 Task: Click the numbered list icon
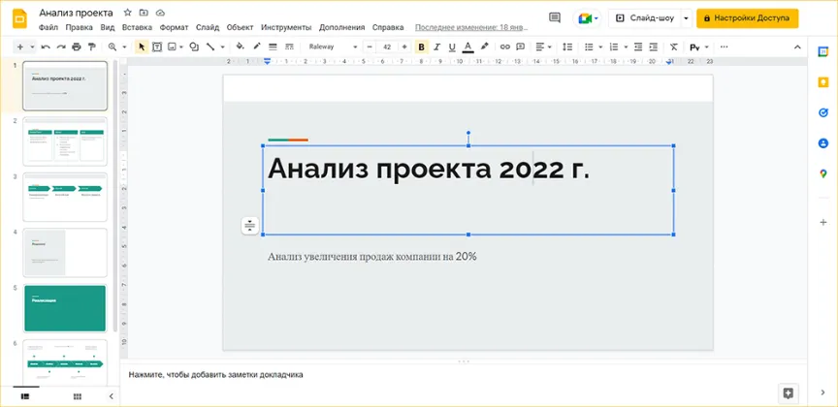(x=614, y=47)
